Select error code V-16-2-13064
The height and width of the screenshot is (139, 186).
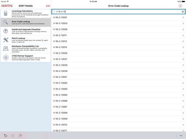(x=119, y=89)
